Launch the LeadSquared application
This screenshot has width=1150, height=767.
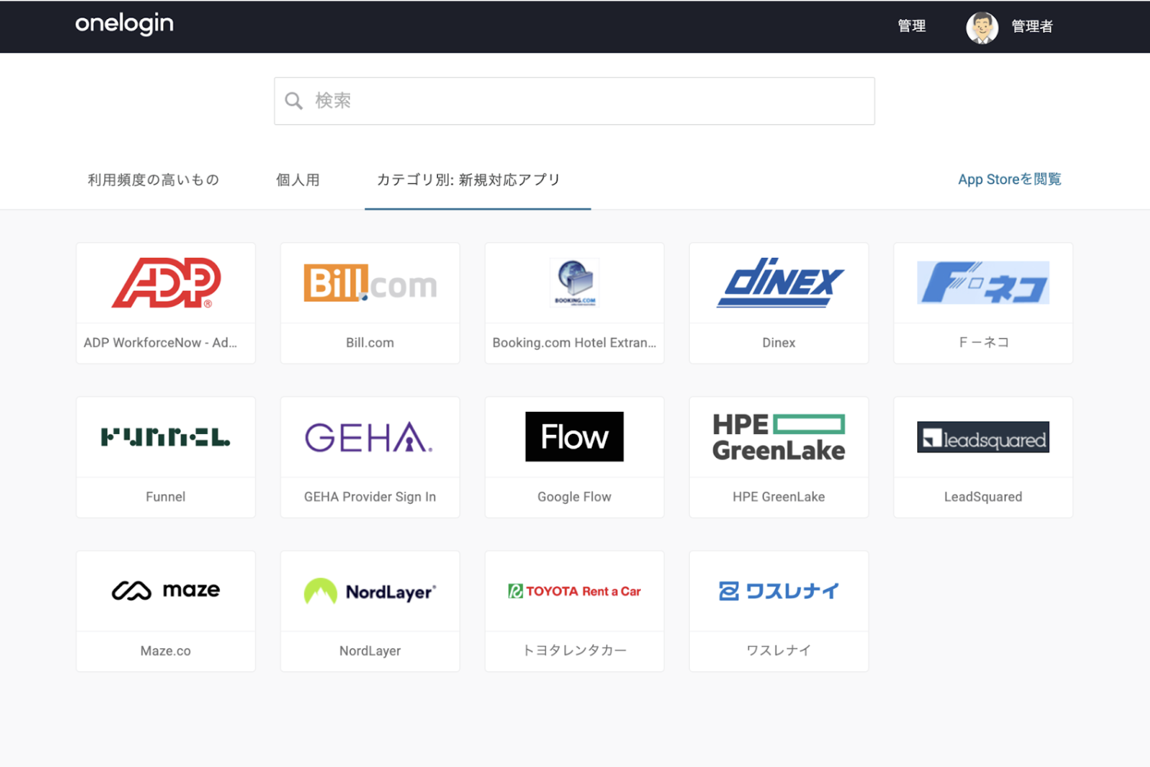point(983,456)
